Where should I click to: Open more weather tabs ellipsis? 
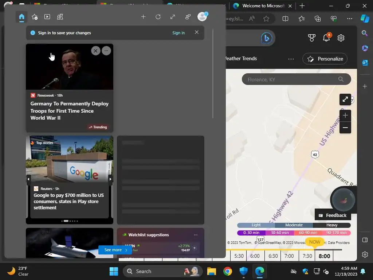[291, 59]
